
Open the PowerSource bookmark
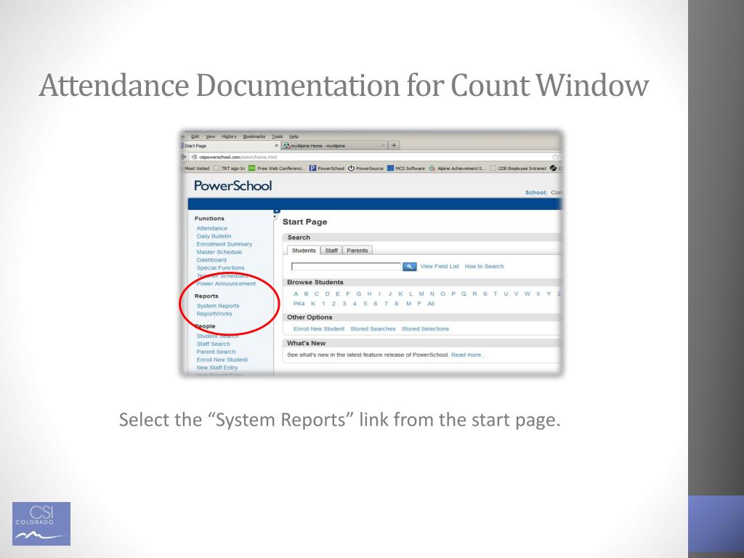pos(365,168)
